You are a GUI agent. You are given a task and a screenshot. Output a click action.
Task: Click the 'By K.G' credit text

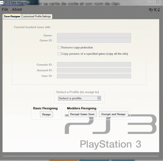tap(154, 10)
